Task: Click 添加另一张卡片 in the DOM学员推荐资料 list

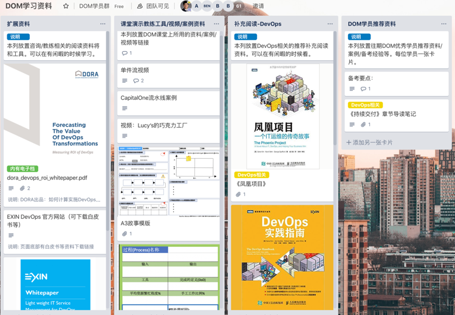Action: tap(369, 142)
